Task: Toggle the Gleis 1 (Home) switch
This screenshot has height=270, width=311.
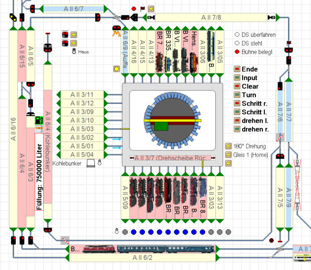Action: pyautogui.click(x=228, y=155)
